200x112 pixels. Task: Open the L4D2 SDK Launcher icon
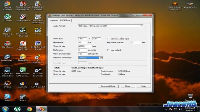point(38,72)
